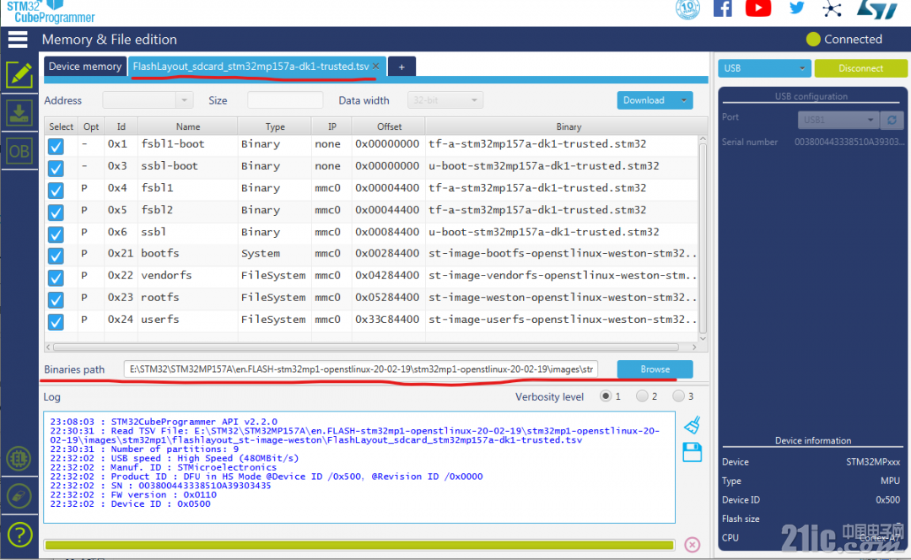The width and height of the screenshot is (911, 560).
Task: Refresh the USB port list
Action: click(x=892, y=120)
